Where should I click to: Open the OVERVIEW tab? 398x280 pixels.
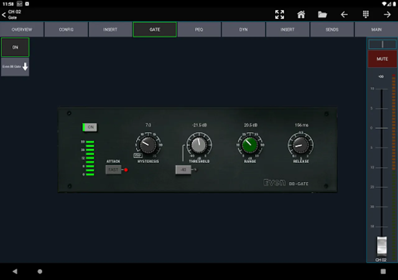click(22, 30)
